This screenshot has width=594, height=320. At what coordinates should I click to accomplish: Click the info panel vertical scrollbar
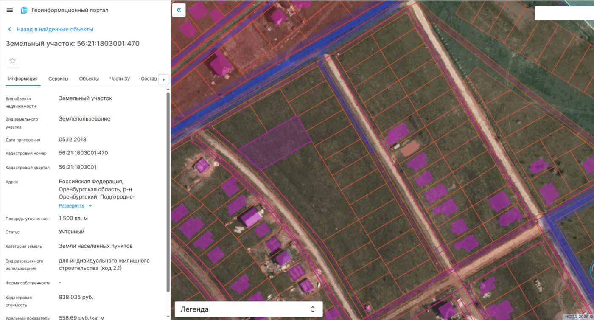pyautogui.click(x=168, y=192)
